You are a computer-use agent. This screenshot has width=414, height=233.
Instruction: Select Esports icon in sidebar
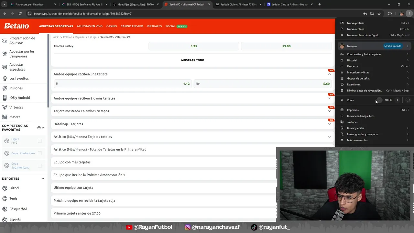5,219
